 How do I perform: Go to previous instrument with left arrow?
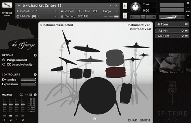pos(110,5)
